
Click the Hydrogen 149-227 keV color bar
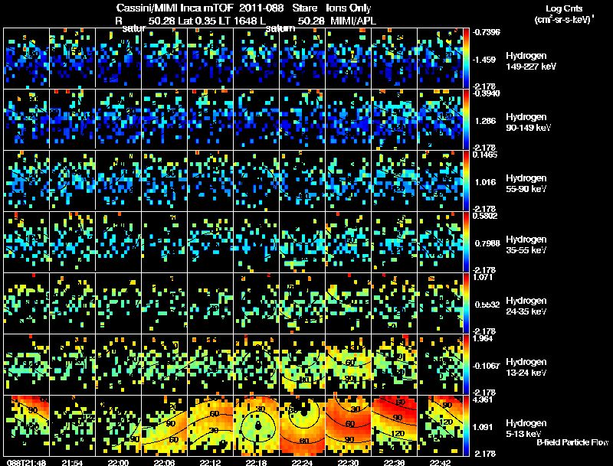tap(467, 58)
